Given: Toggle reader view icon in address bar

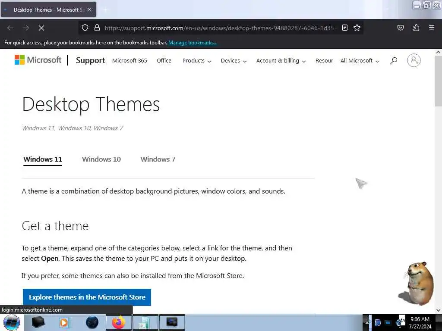Looking at the screenshot, I should (344, 28).
